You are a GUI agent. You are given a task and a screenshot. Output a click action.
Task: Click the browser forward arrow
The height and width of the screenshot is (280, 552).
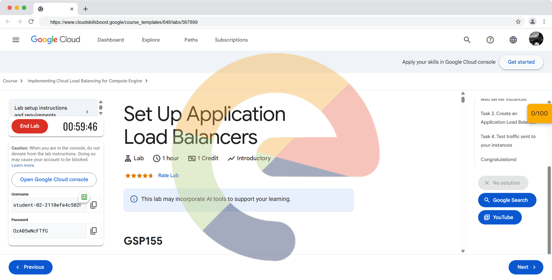pos(19,22)
